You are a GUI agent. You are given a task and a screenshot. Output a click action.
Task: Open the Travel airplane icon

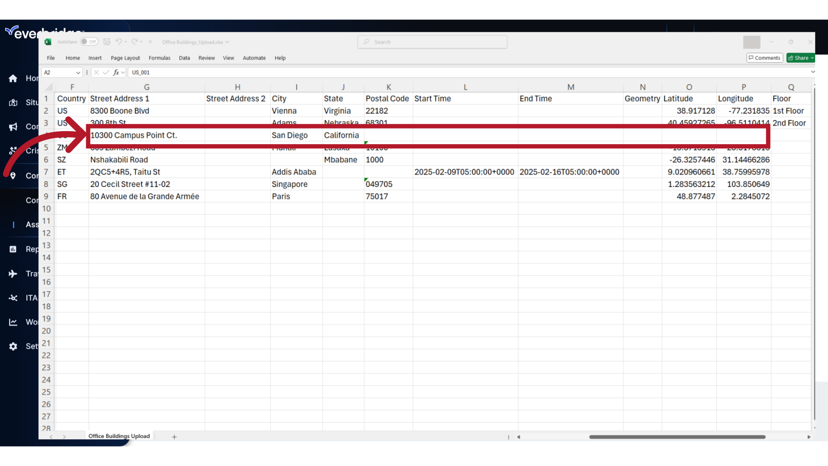click(13, 274)
